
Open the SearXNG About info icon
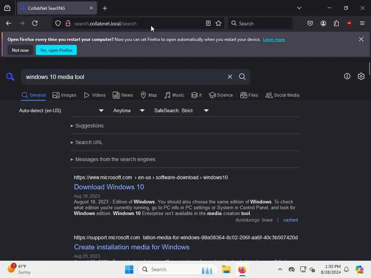click(x=347, y=76)
